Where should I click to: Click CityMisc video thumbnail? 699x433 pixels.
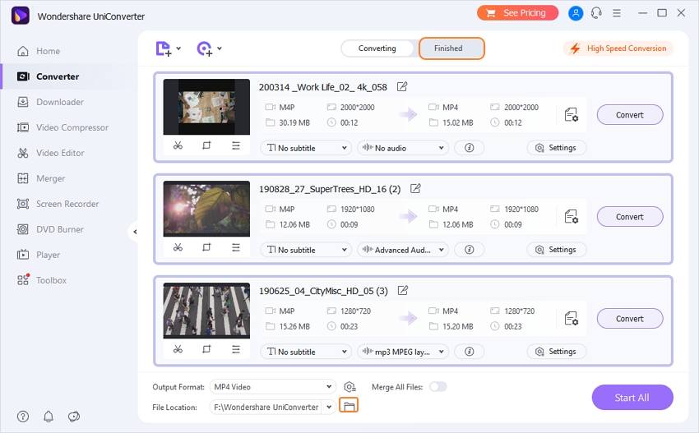(206, 311)
